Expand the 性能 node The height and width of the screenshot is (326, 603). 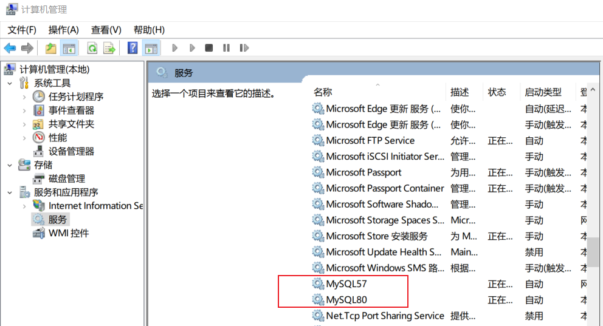coord(24,138)
